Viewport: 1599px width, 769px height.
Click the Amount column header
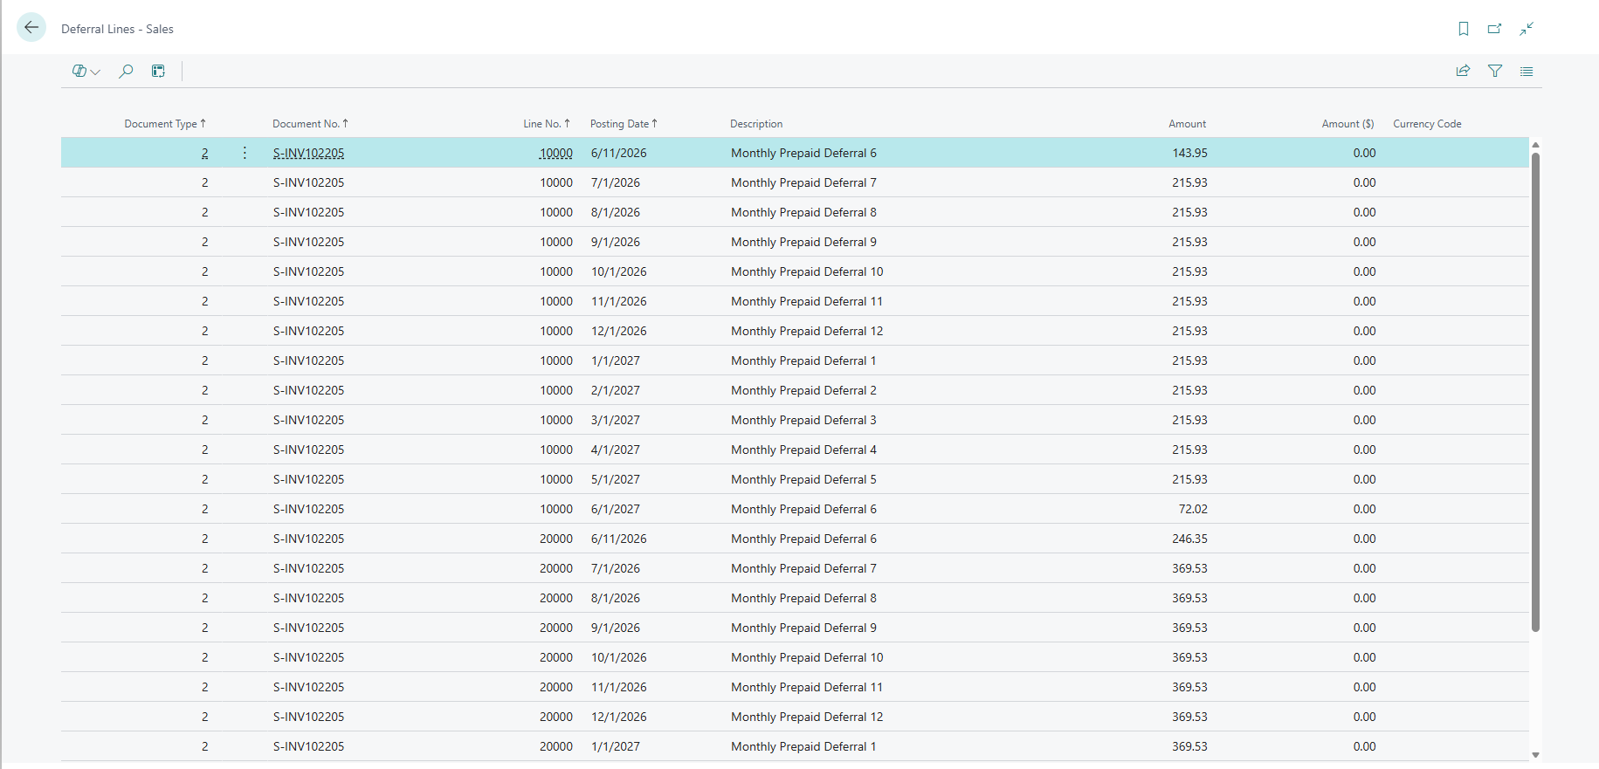coord(1188,124)
